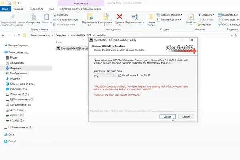Refresh the folder with the refresh icon

coord(236,35)
